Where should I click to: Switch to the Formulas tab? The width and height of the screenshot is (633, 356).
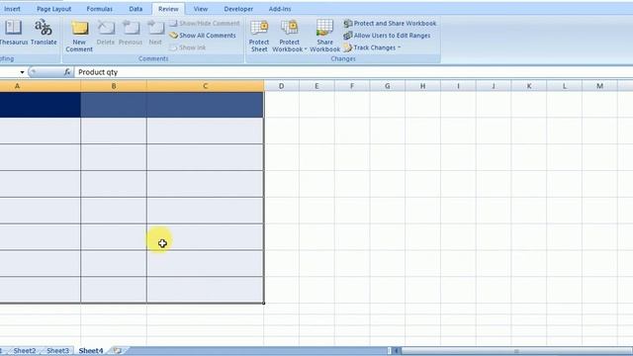click(x=99, y=9)
